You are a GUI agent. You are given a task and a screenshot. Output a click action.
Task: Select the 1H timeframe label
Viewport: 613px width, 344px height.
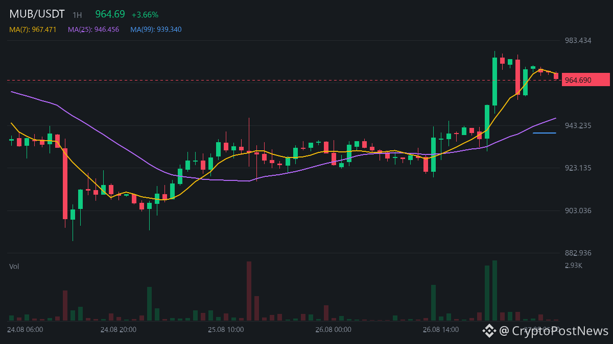tap(77, 15)
